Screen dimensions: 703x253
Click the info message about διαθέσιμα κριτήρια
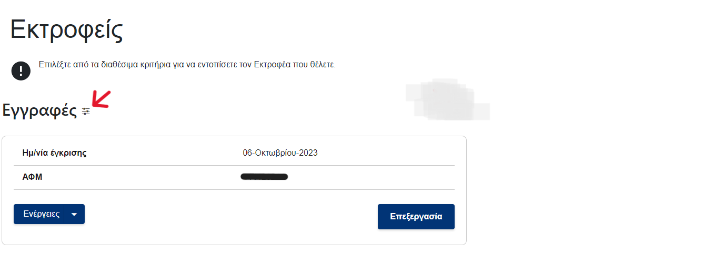pos(187,65)
